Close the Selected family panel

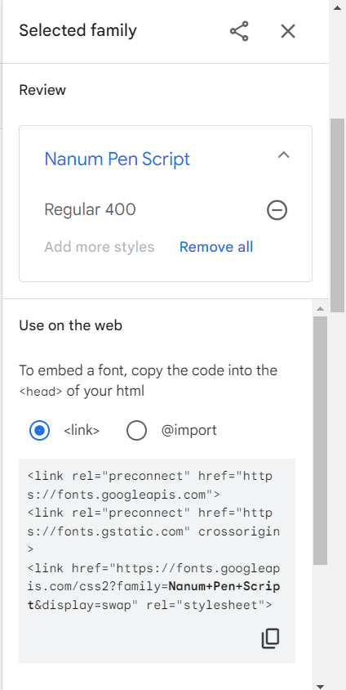click(288, 31)
